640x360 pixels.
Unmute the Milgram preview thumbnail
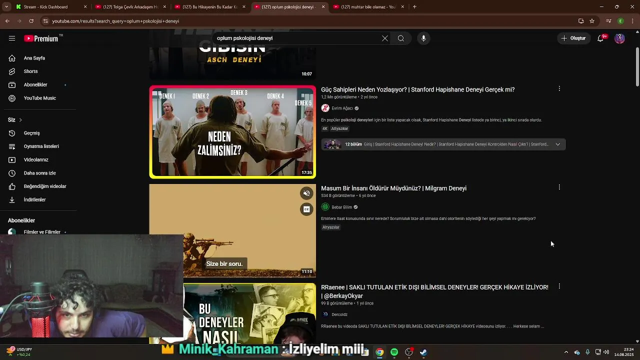pyautogui.click(x=307, y=193)
